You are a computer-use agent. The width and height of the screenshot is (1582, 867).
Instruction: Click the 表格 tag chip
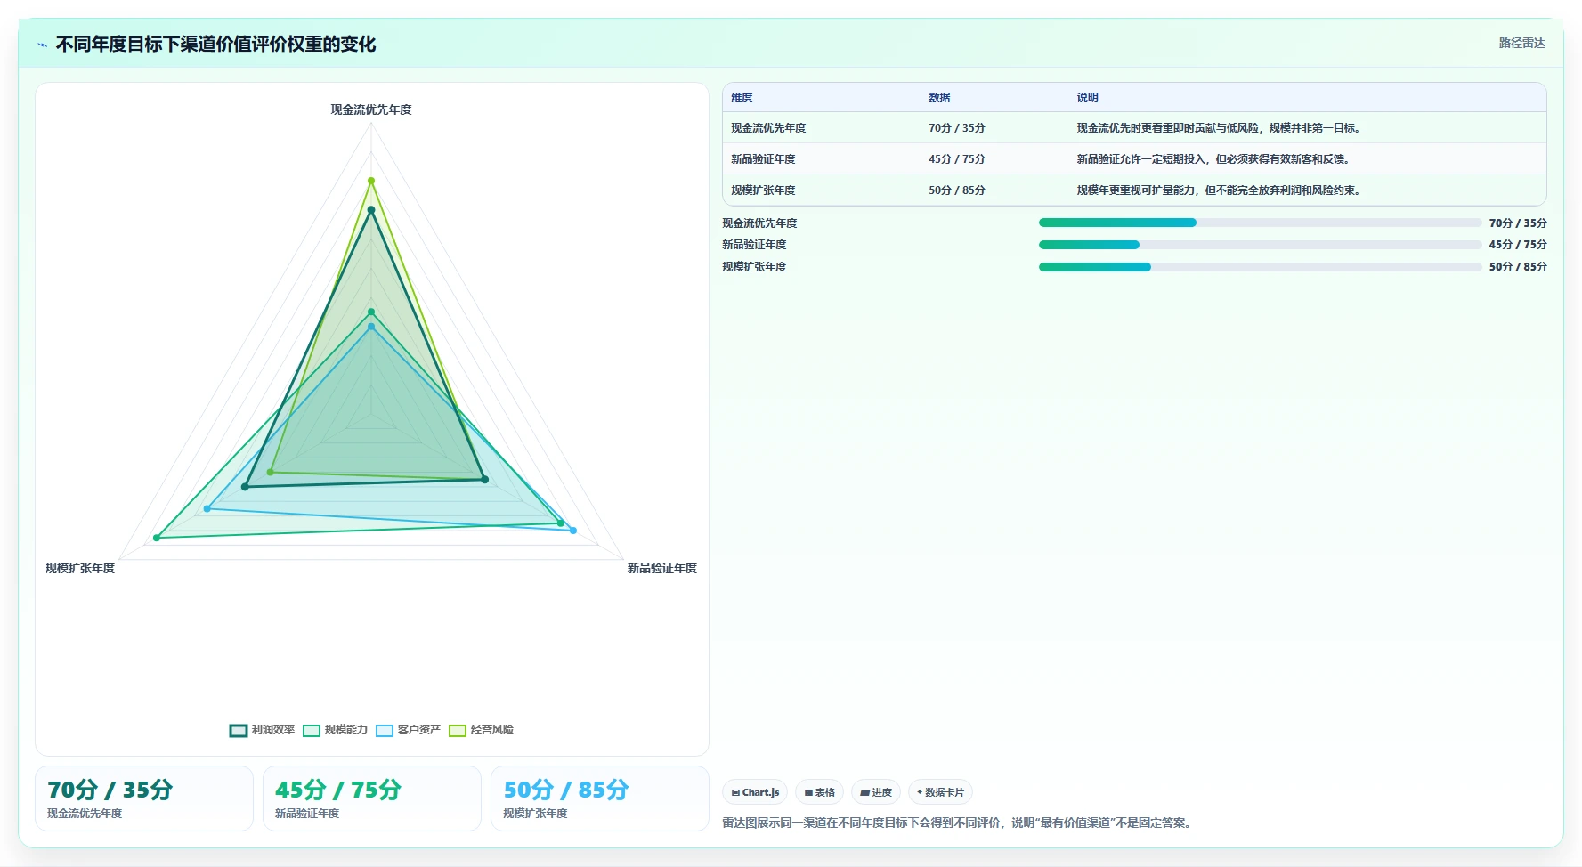click(820, 792)
